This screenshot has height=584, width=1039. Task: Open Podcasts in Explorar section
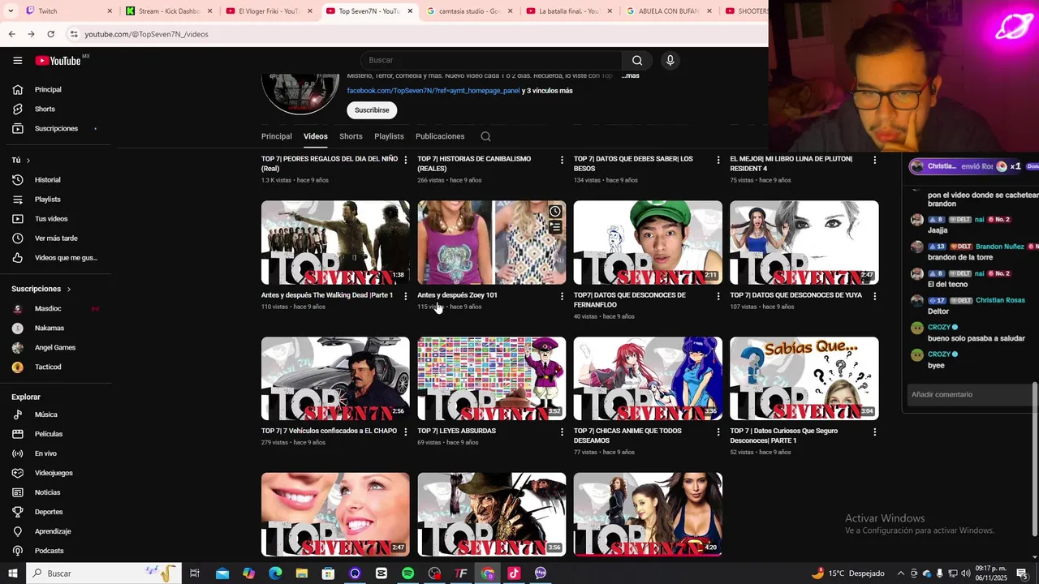click(49, 551)
